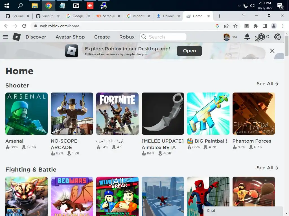Screen dimensions: 289x216
Task: Open the Blox Fruits thumbnail
Action: (x=26, y=196)
